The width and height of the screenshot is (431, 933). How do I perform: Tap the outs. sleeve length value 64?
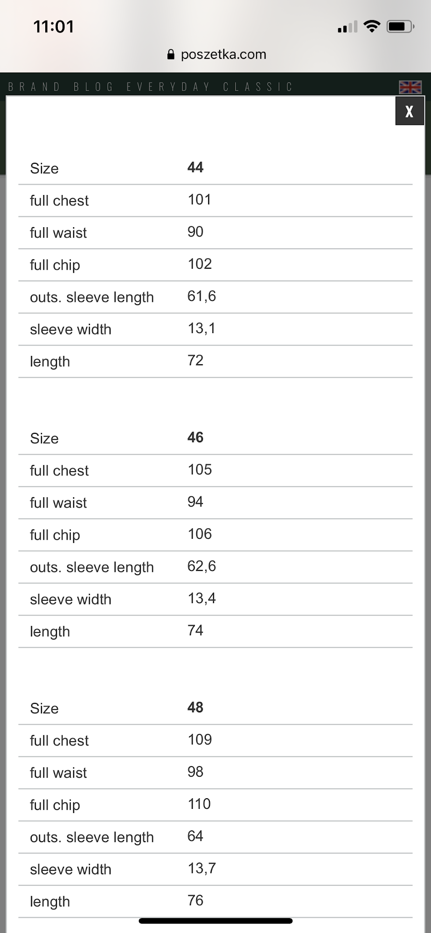point(195,836)
